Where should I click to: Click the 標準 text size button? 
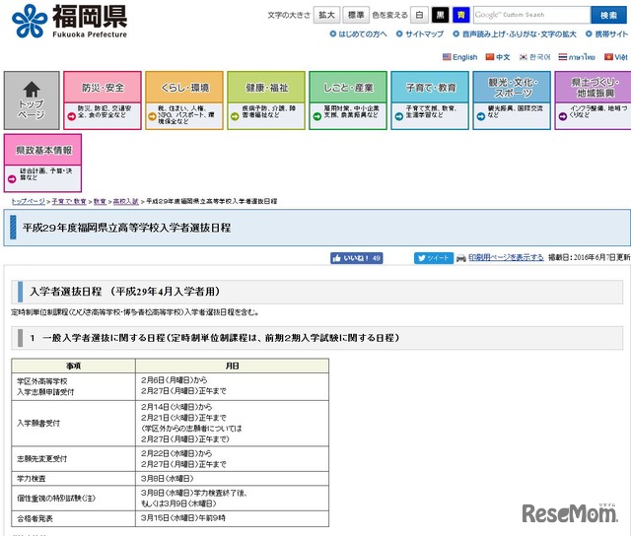pyautogui.click(x=356, y=15)
